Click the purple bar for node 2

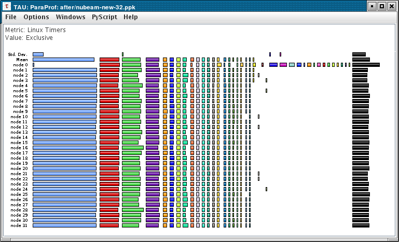click(153, 75)
